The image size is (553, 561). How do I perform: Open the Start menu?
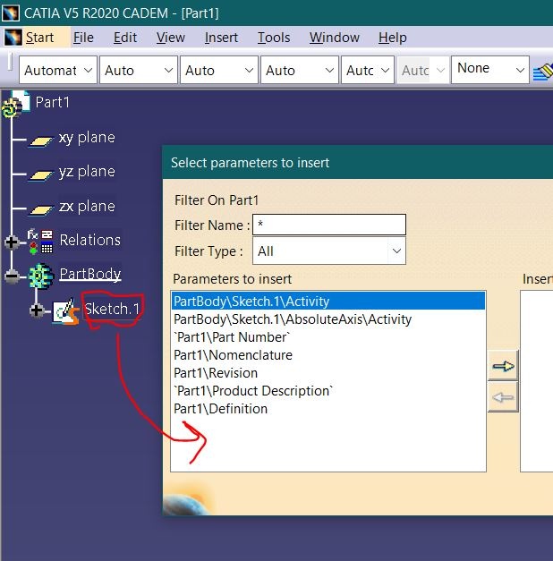pyautogui.click(x=39, y=38)
